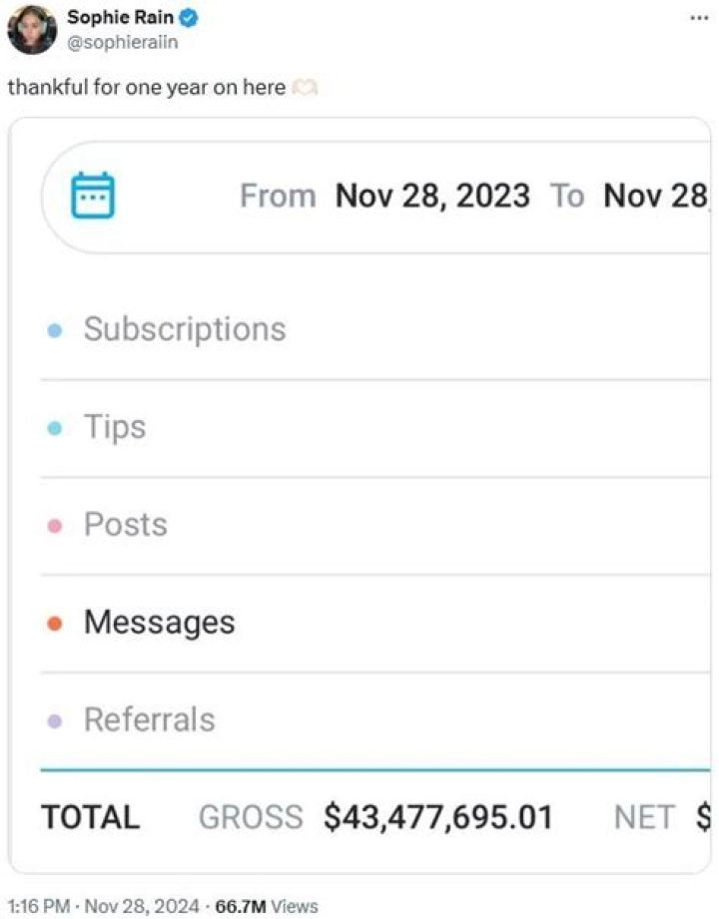Click the blue verified badge
The image size is (719, 919).
(x=188, y=18)
